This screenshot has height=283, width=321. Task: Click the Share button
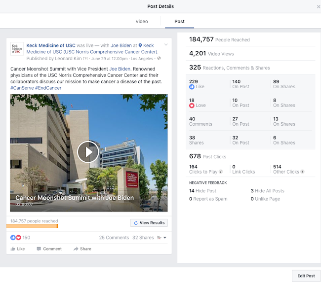pyautogui.click(x=82, y=248)
